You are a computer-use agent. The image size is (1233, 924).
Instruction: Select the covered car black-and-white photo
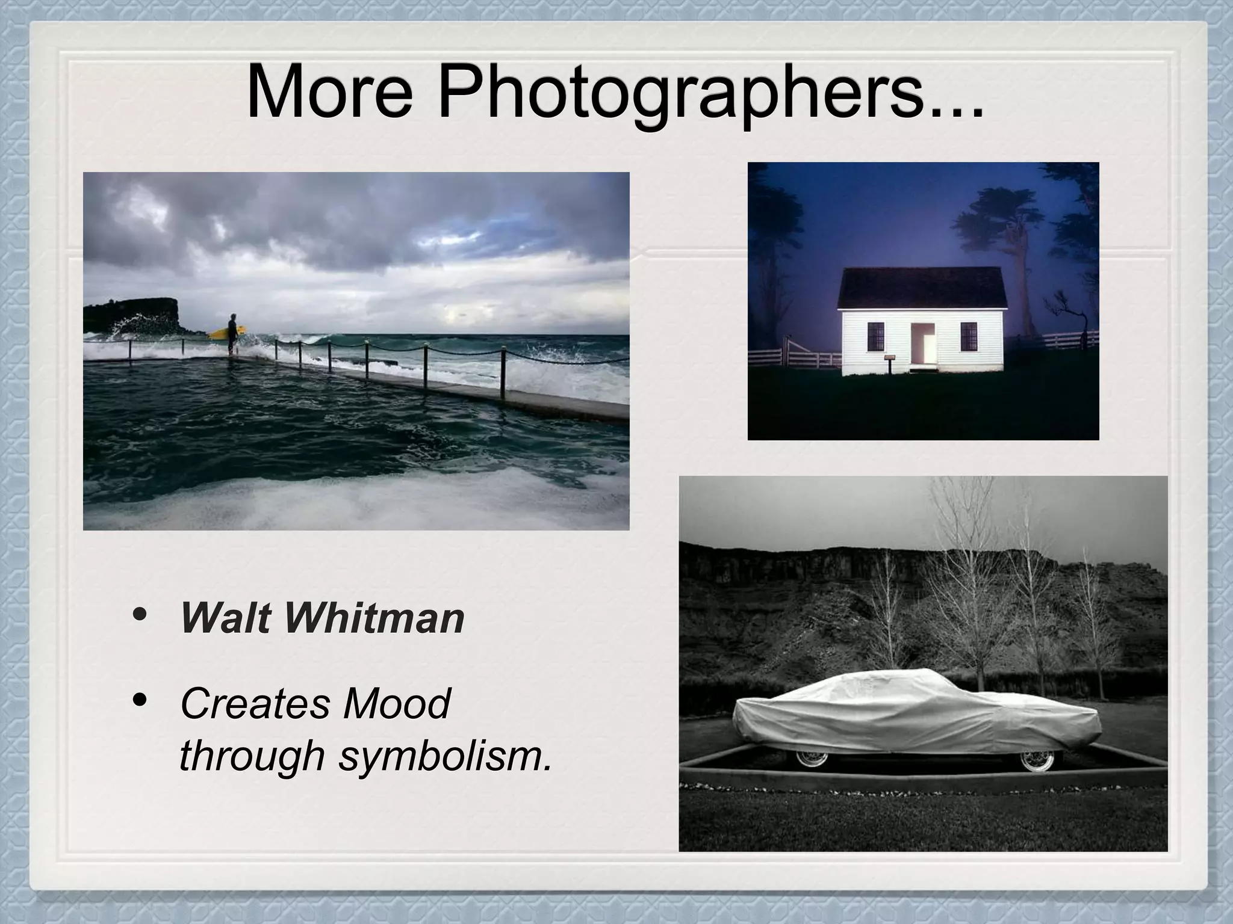923,664
